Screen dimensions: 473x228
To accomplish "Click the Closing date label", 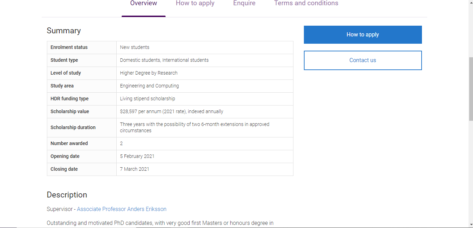I will coord(64,169).
